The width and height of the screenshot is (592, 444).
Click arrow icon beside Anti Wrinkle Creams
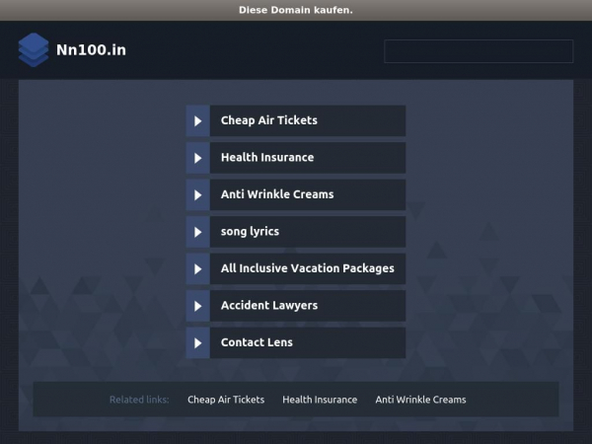click(x=198, y=194)
